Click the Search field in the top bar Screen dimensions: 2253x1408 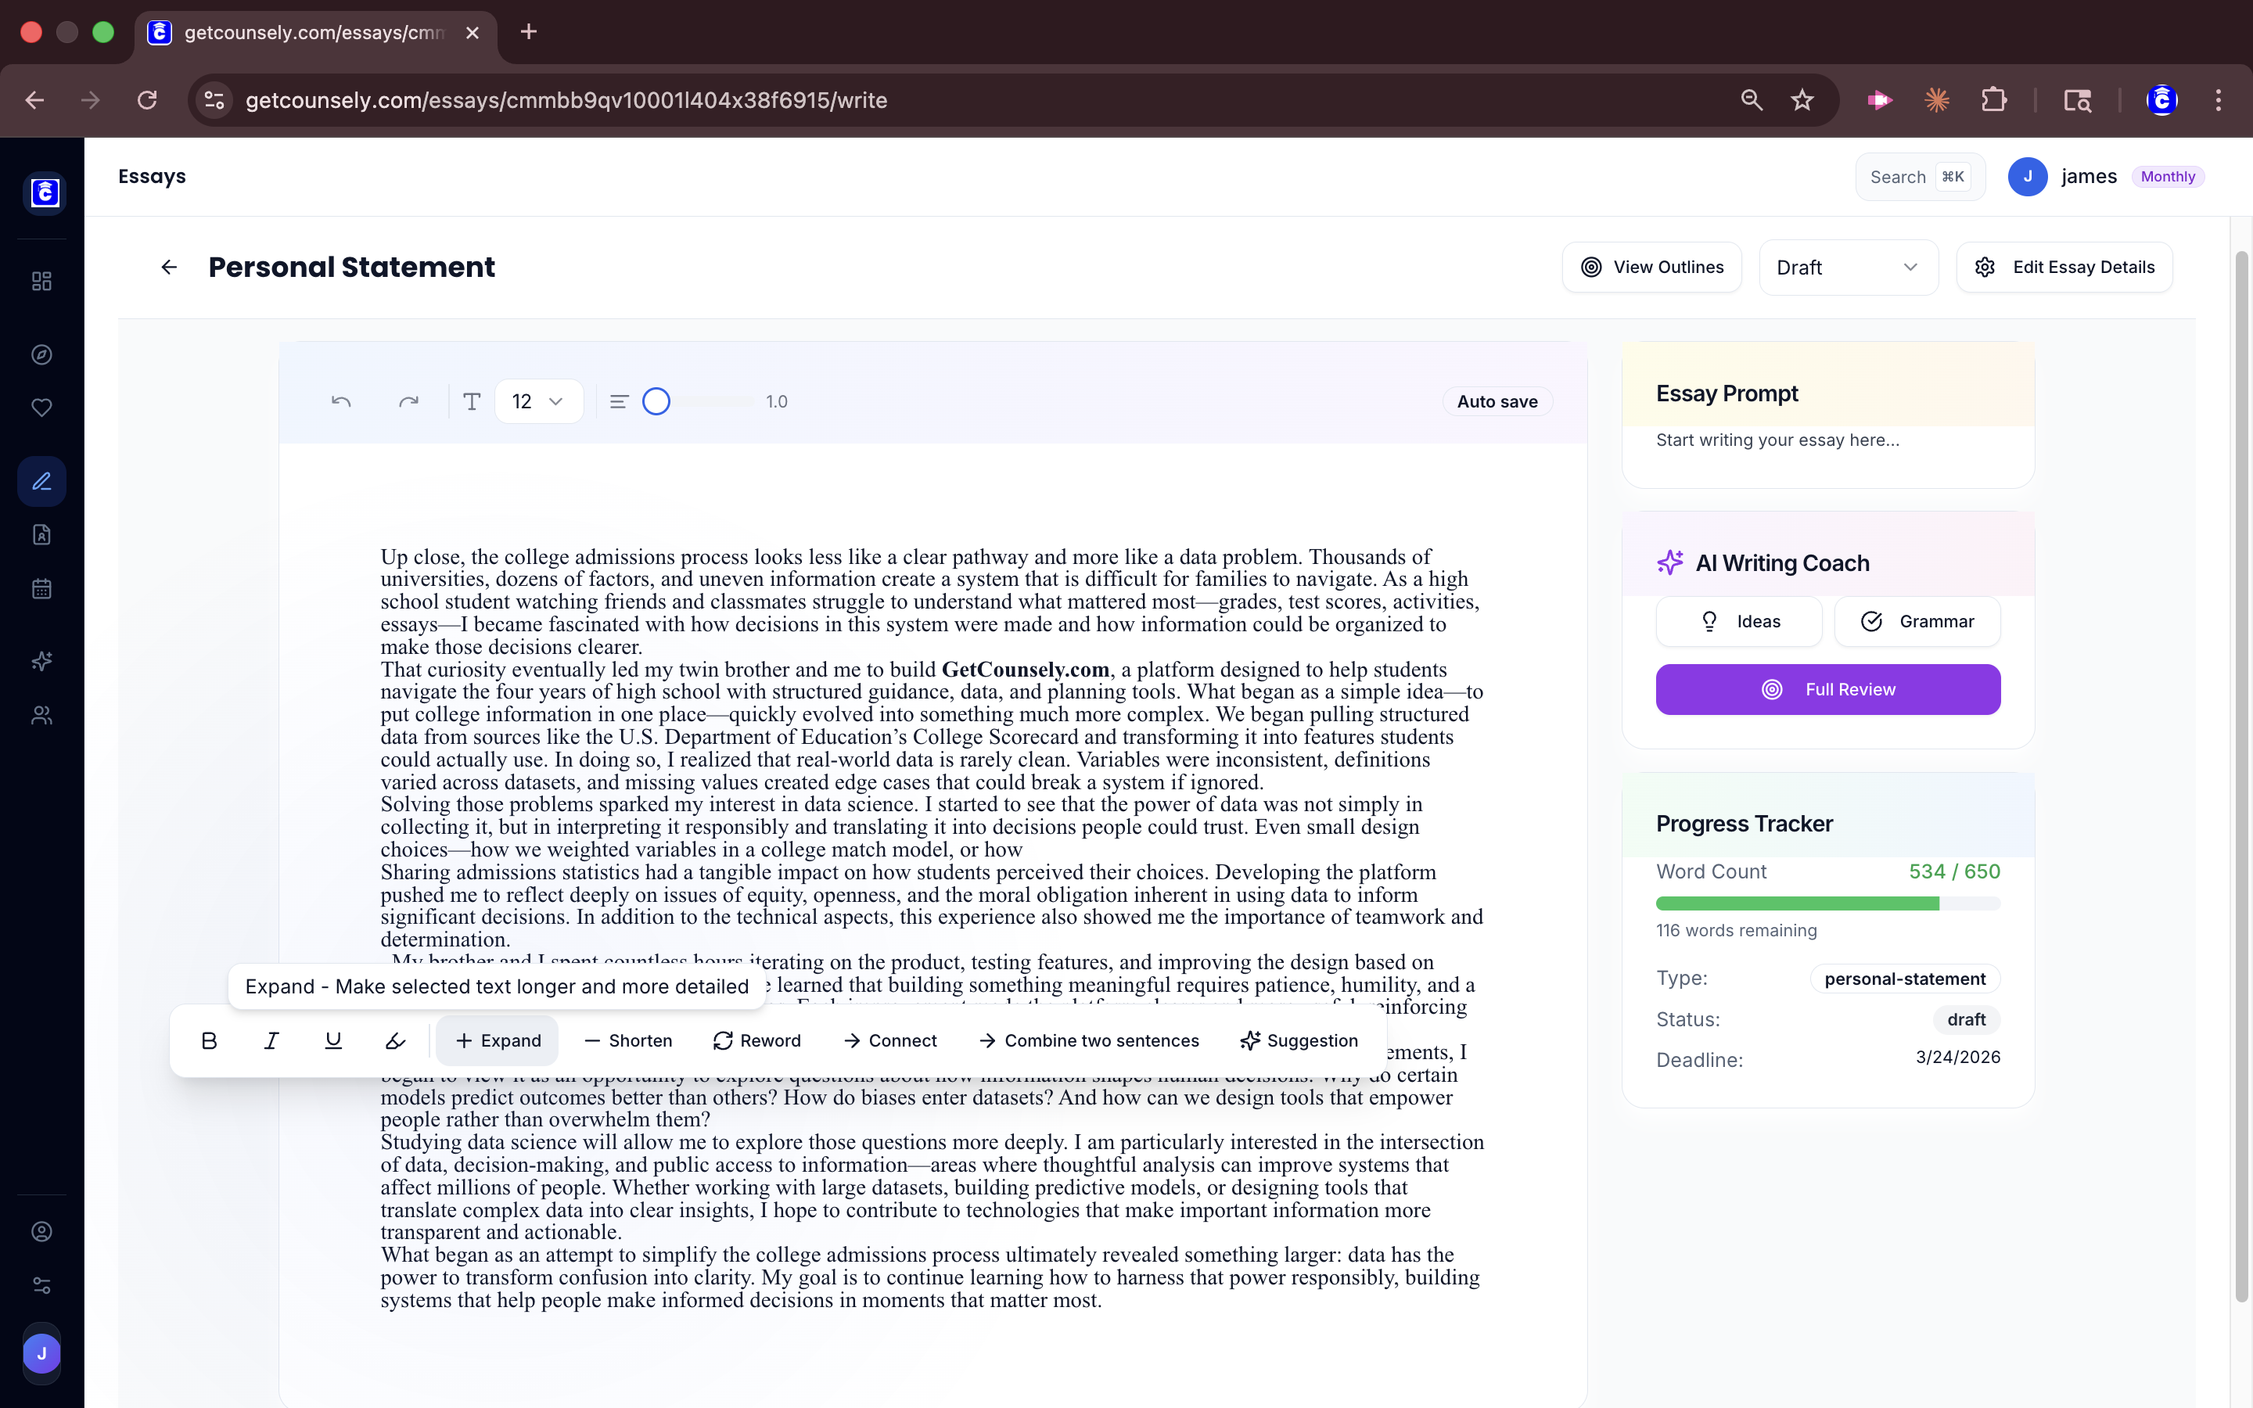[1919, 176]
